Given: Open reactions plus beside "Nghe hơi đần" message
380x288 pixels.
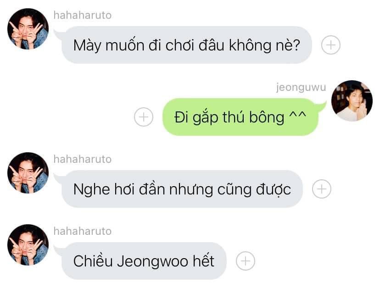Looking at the screenshot, I should (322, 189).
